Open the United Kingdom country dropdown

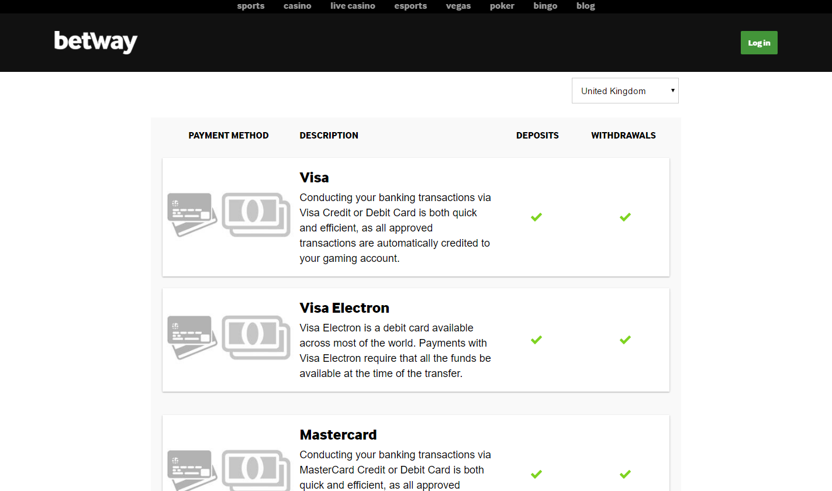(x=625, y=91)
